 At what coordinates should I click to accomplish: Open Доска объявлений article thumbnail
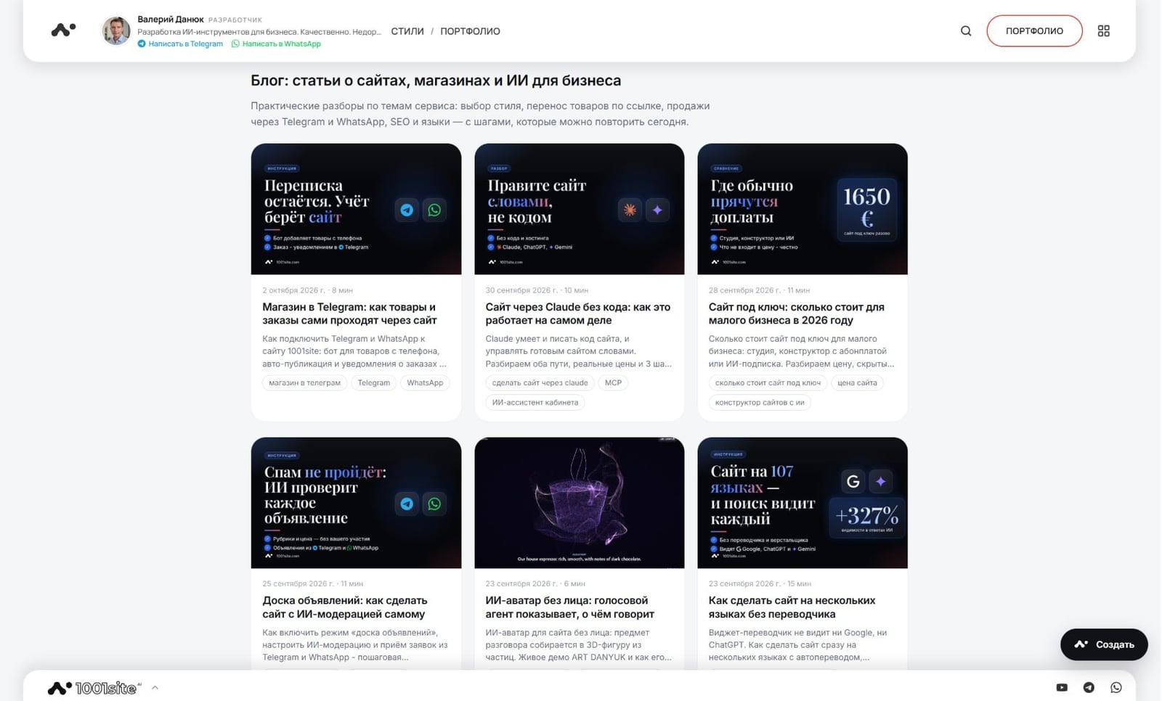pos(356,503)
